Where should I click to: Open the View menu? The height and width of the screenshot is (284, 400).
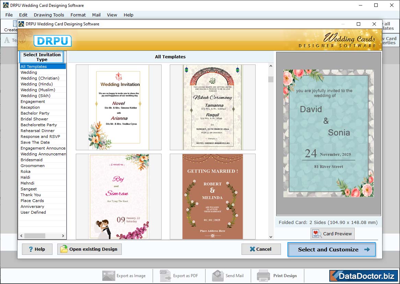[x=112, y=15]
